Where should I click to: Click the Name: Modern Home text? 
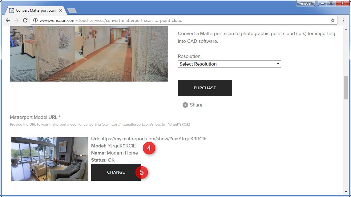coord(115,153)
